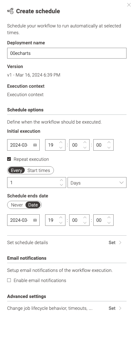Click the Deployment name input field
The width and height of the screenshot is (134, 343).
[x=67, y=53]
